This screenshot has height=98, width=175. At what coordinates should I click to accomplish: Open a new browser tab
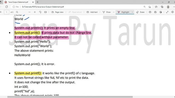pos(37,2)
